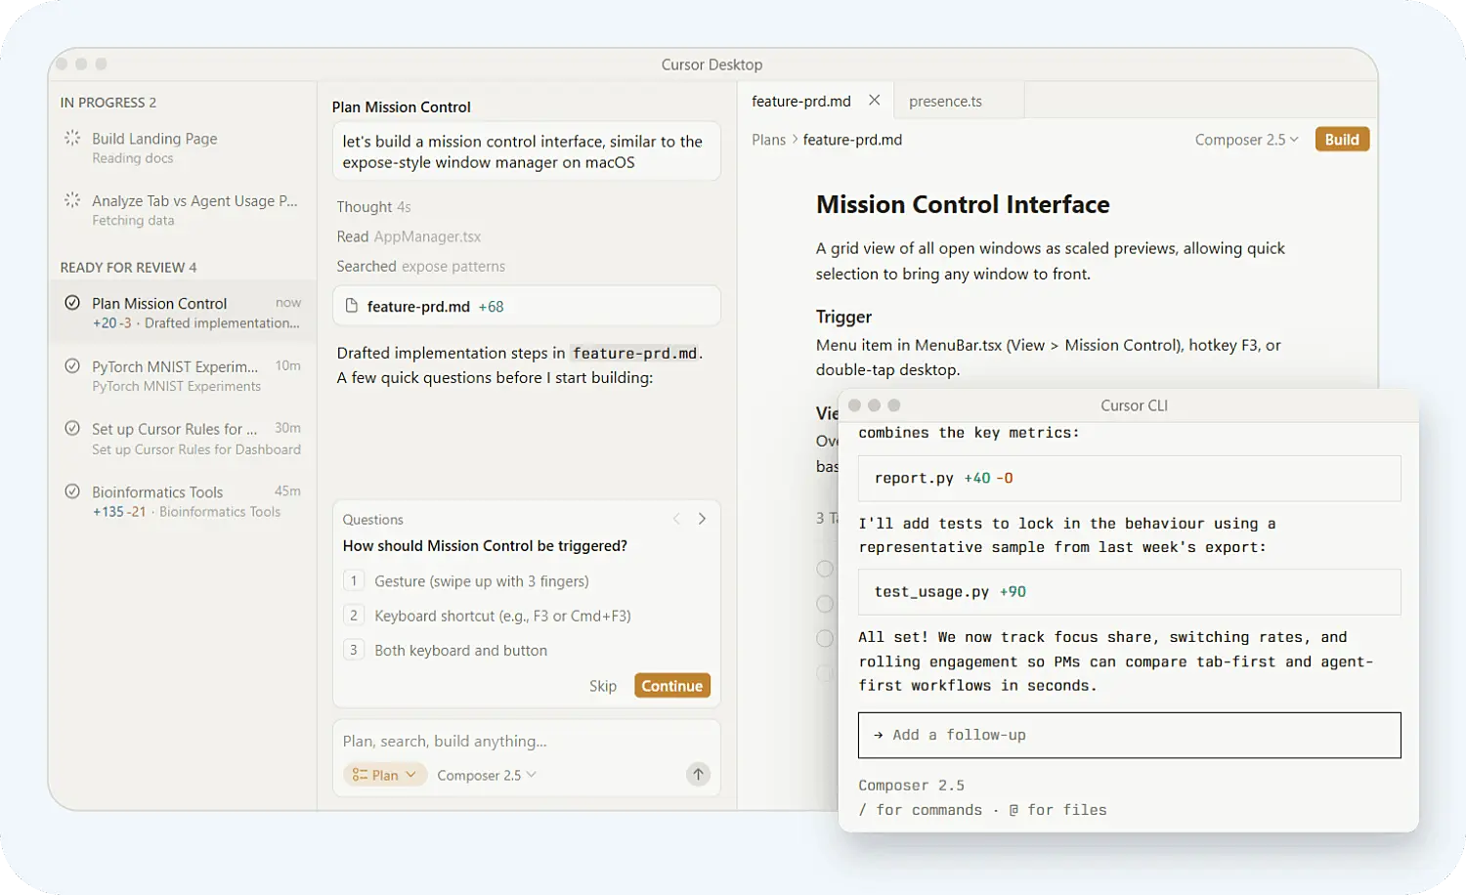Open test_usage.py +90 diff in CLI
1466x895 pixels.
click(x=1129, y=591)
